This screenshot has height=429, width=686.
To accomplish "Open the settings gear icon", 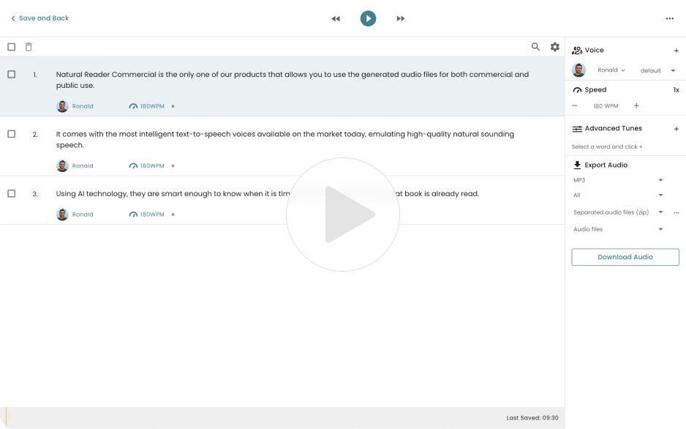I will (x=555, y=46).
